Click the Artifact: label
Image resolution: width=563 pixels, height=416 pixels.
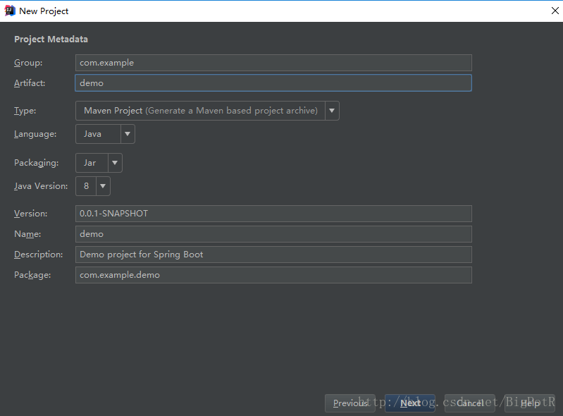[30, 83]
